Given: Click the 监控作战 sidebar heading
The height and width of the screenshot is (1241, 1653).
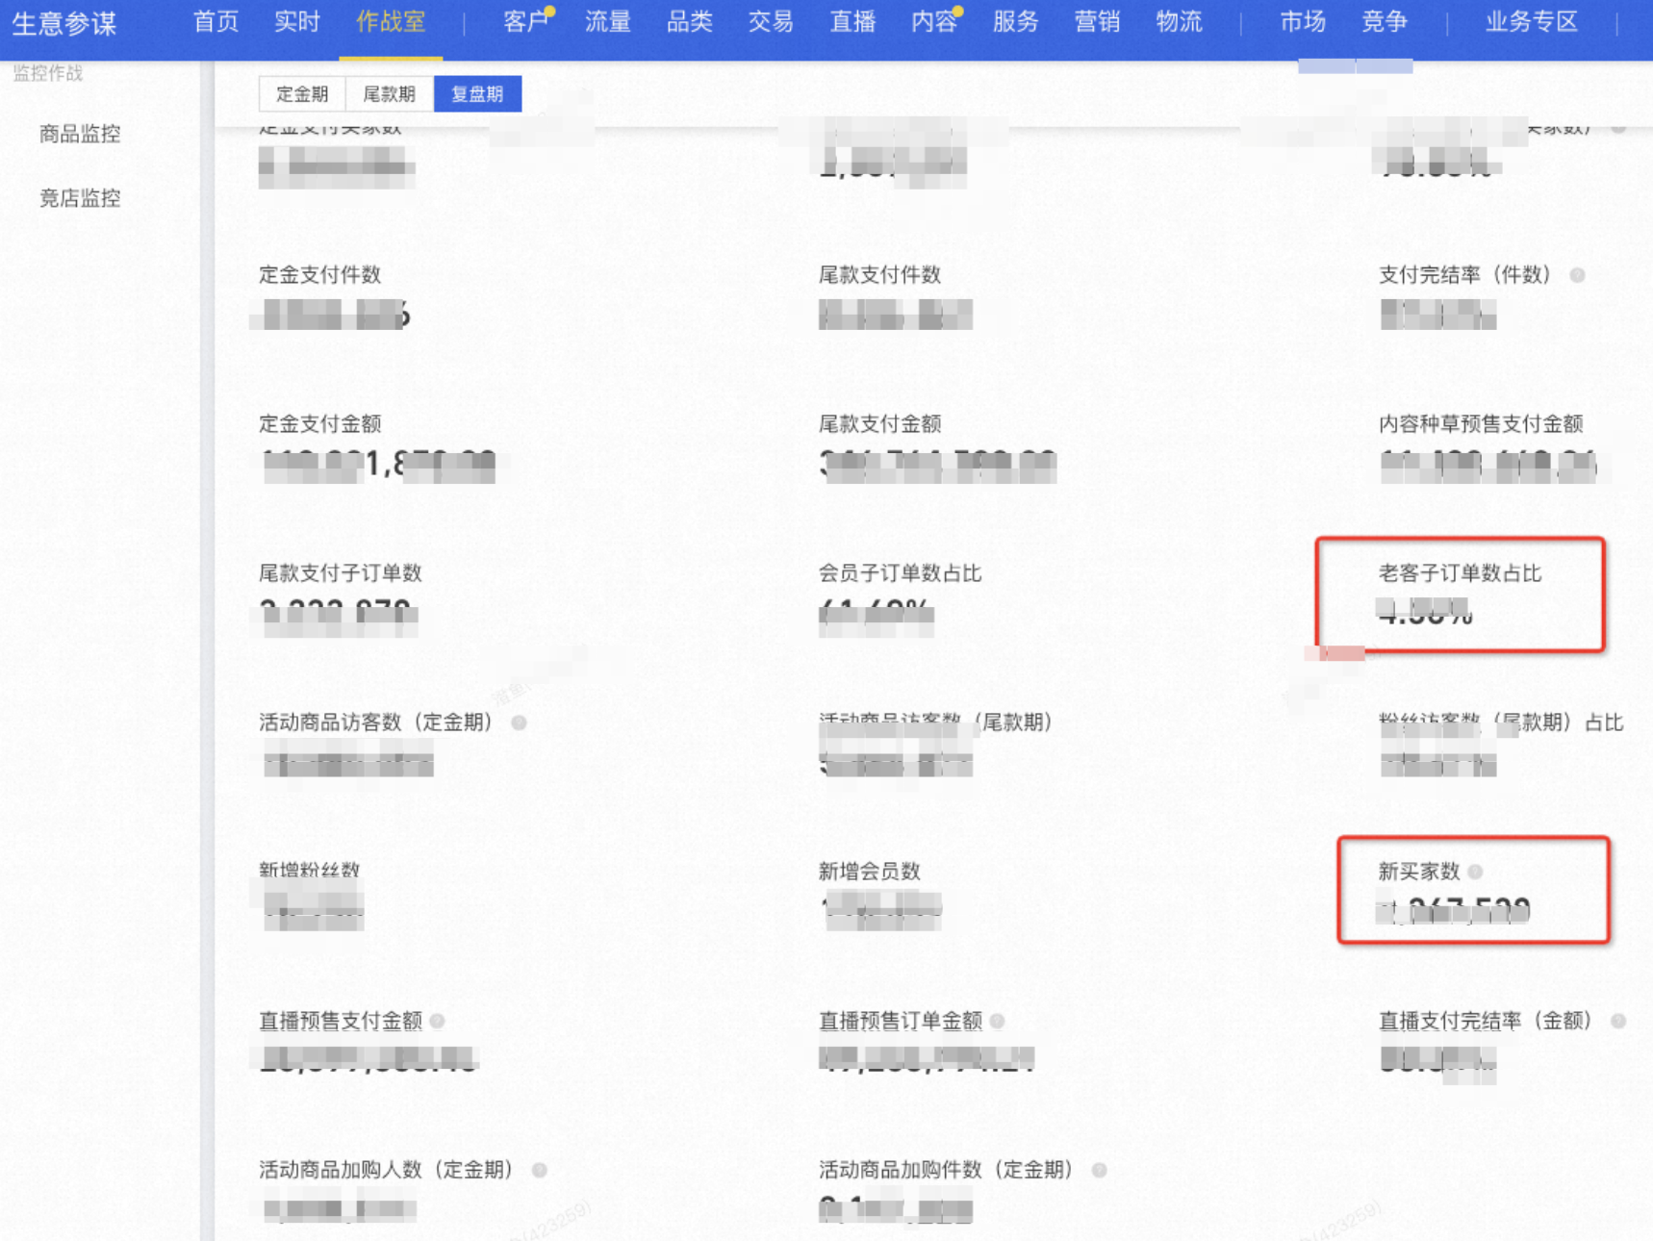Looking at the screenshot, I should tap(48, 73).
